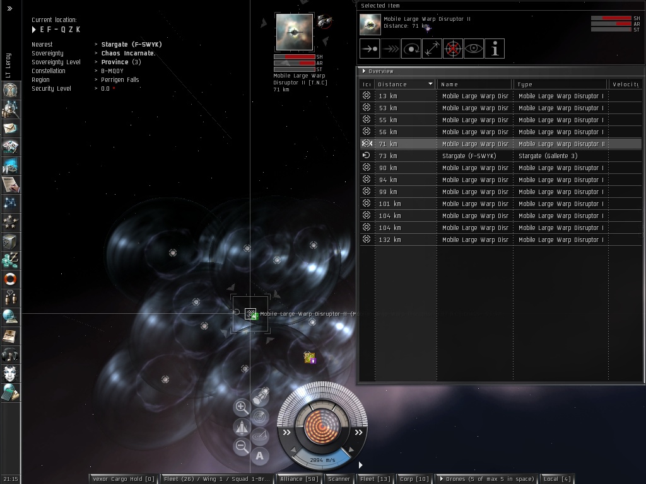Screen dimensions: 646x484
Task: Collapse the Overview panel triangle
Action: pyautogui.click(x=364, y=71)
